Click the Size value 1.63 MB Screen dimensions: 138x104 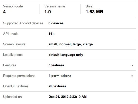94,12
